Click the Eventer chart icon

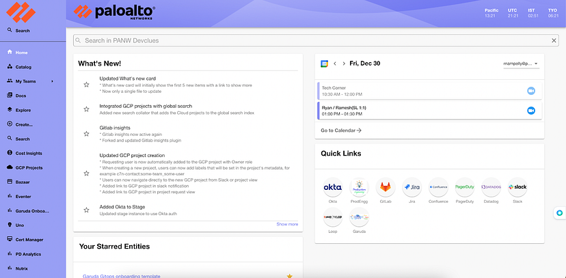click(x=10, y=196)
